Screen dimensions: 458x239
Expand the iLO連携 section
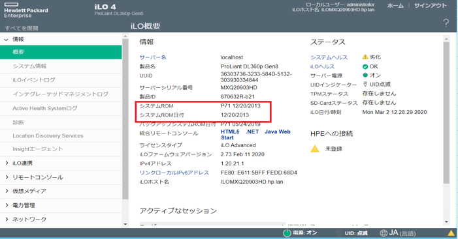coord(7,163)
